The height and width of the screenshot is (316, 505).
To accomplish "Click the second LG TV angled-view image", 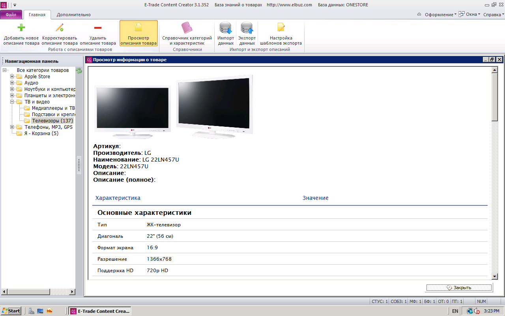I will [215, 107].
